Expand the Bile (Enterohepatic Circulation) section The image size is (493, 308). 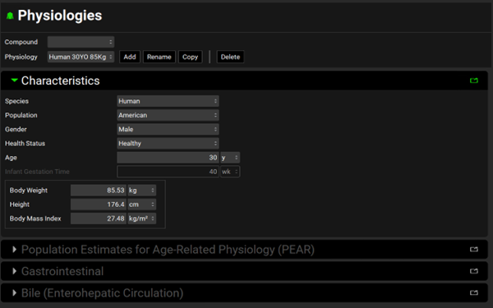(x=14, y=292)
